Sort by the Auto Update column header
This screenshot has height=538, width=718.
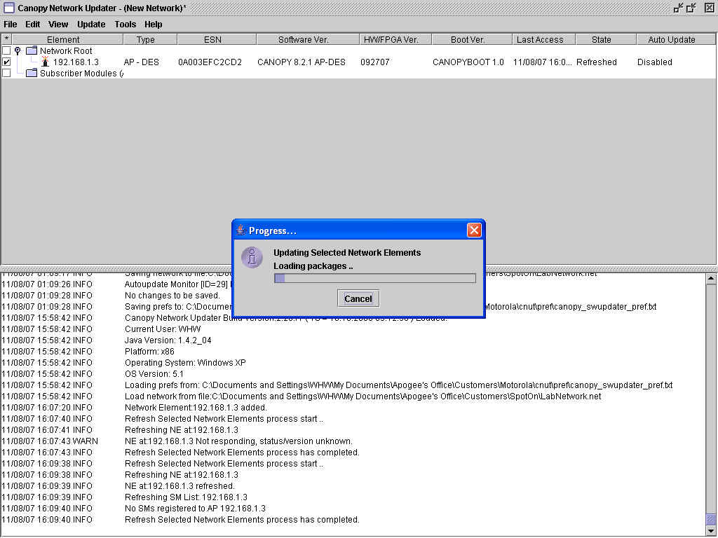point(671,40)
